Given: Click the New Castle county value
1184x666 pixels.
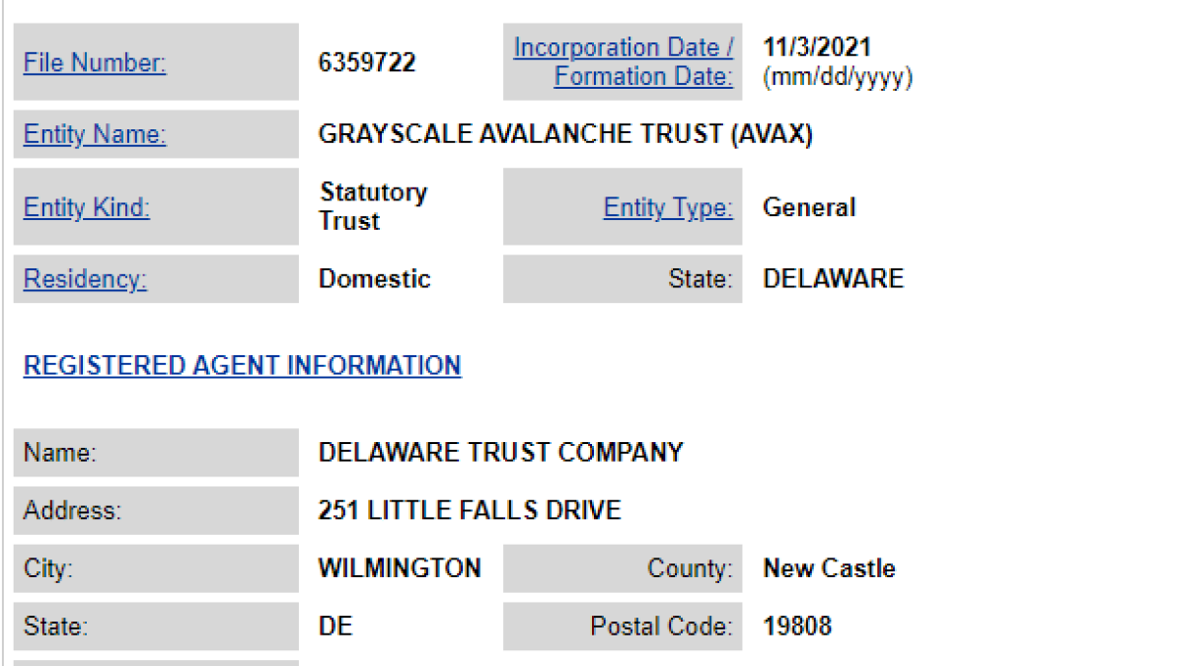Looking at the screenshot, I should (829, 568).
